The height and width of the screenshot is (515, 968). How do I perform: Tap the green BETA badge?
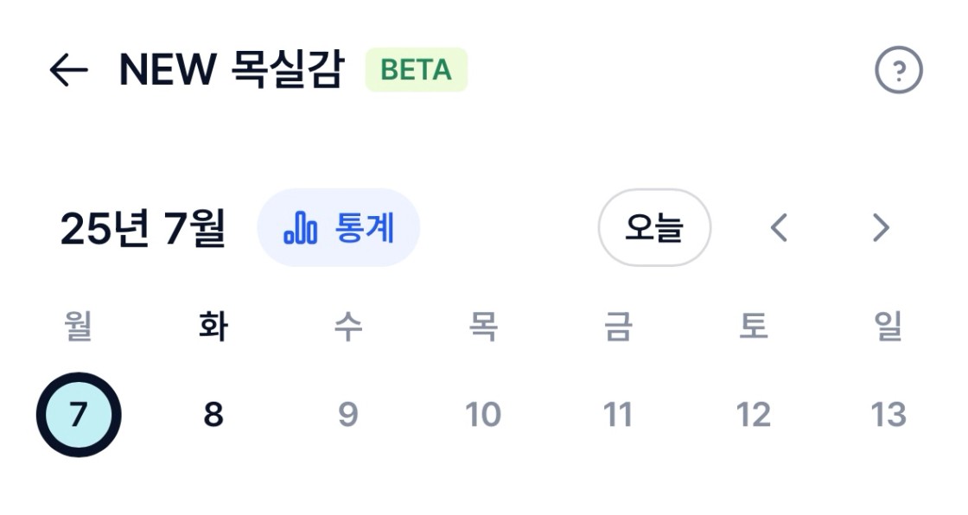pyautogui.click(x=416, y=70)
